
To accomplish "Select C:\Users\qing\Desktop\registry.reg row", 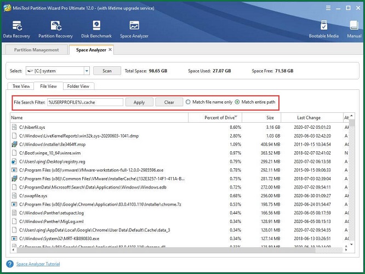I will tap(52, 162).
